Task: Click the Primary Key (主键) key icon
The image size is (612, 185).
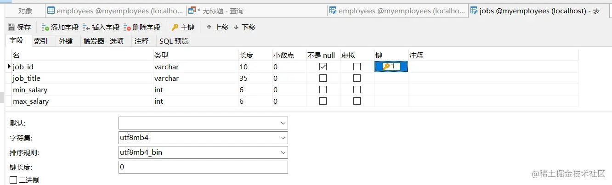Action: [x=175, y=28]
